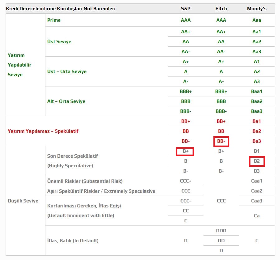Click "B+" in the Fitch column

pyautogui.click(x=221, y=151)
